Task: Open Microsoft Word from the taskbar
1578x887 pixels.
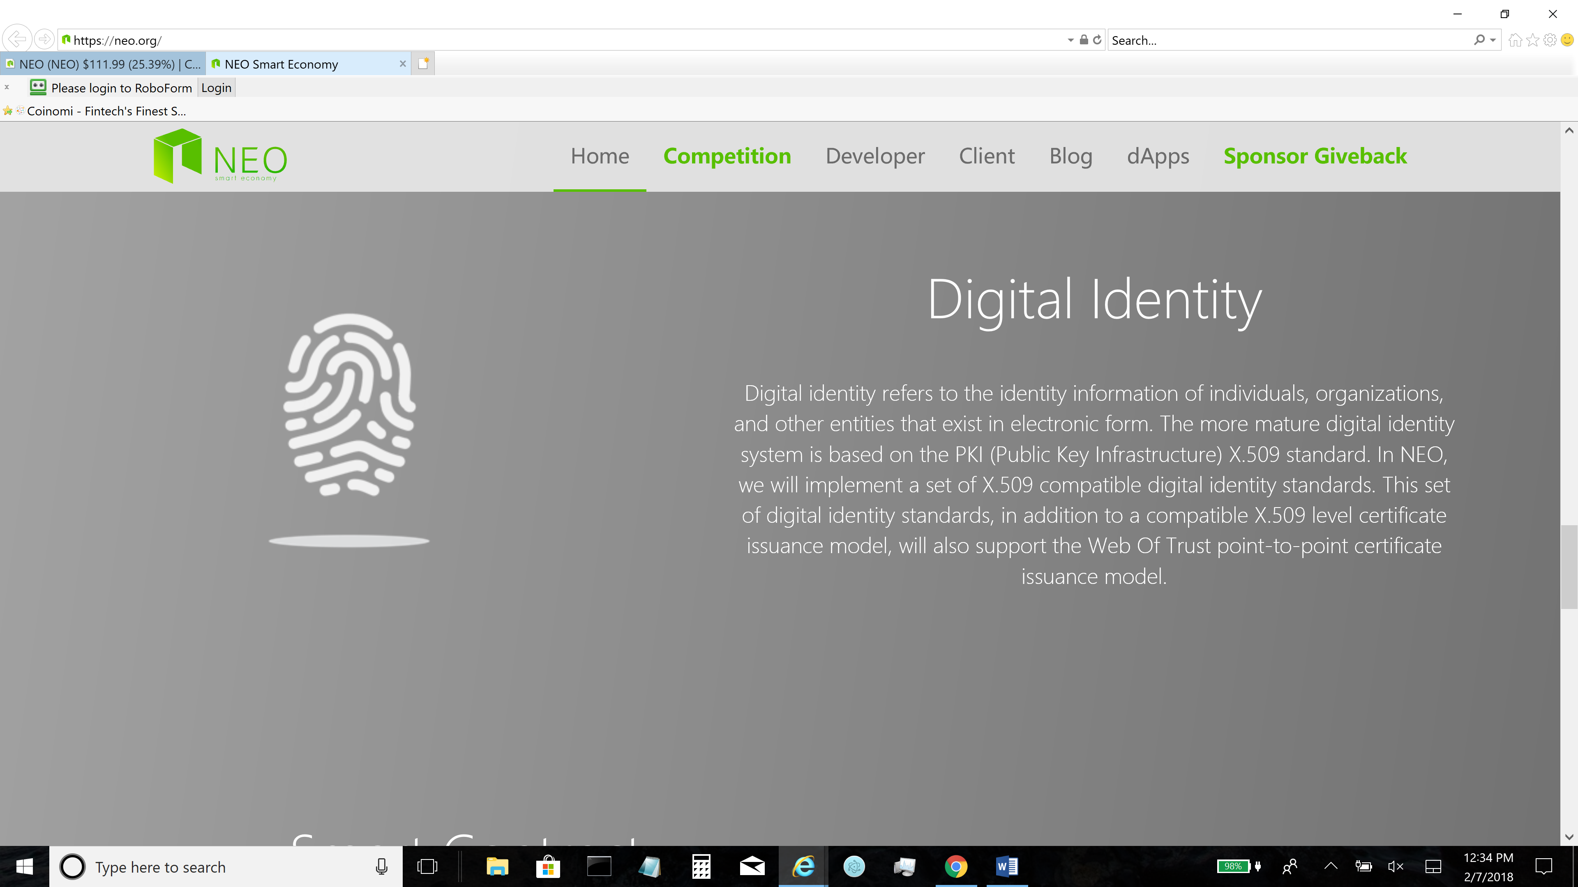Action: [1006, 866]
